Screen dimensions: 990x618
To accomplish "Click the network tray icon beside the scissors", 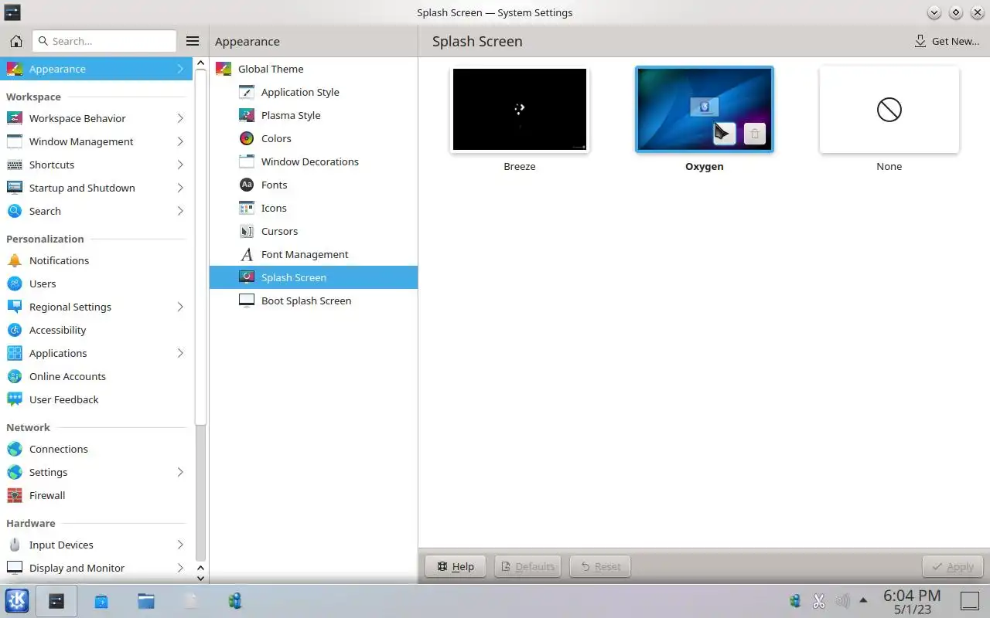I will (x=796, y=600).
